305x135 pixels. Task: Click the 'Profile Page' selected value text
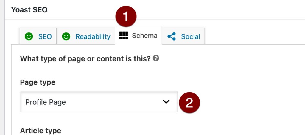click(x=46, y=102)
